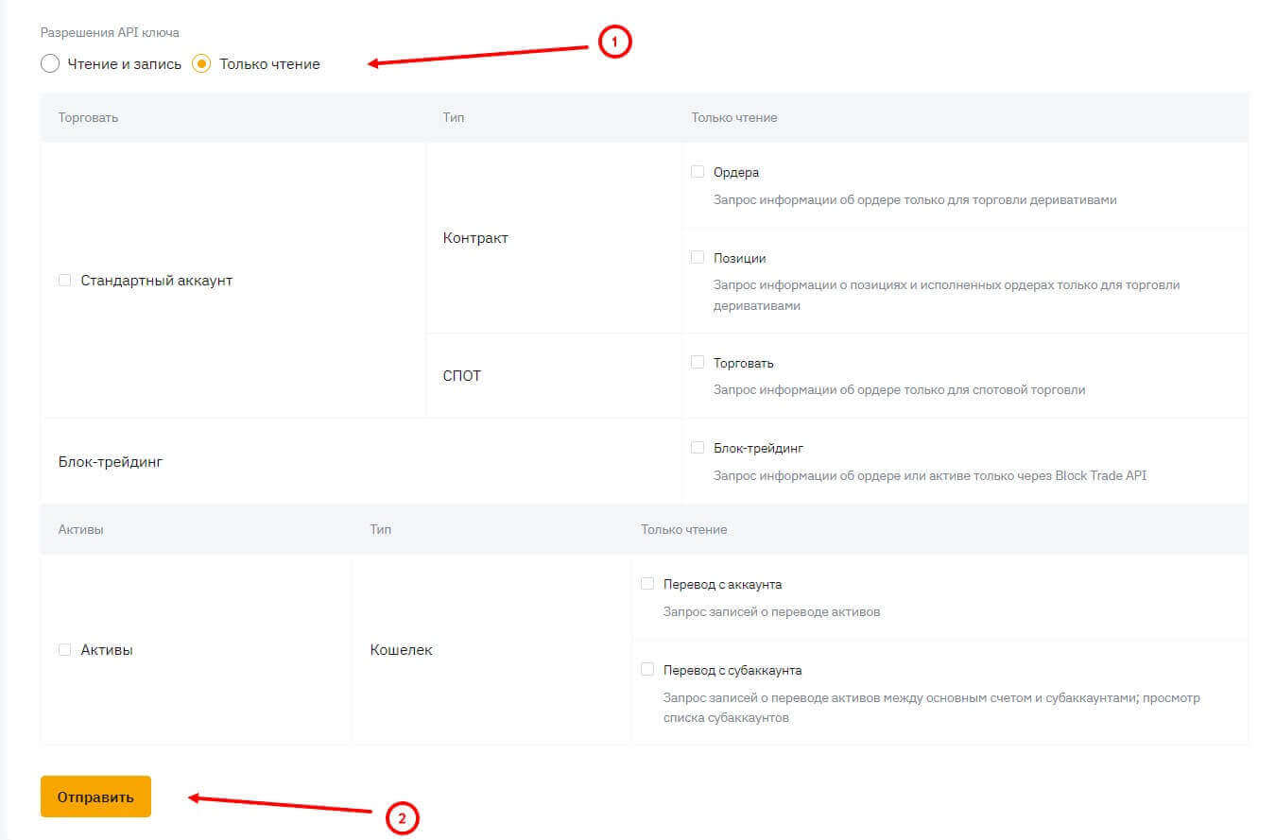The height and width of the screenshot is (840, 1275).
Task: Tick the "Позиции" permission checkbox
Action: (x=698, y=257)
